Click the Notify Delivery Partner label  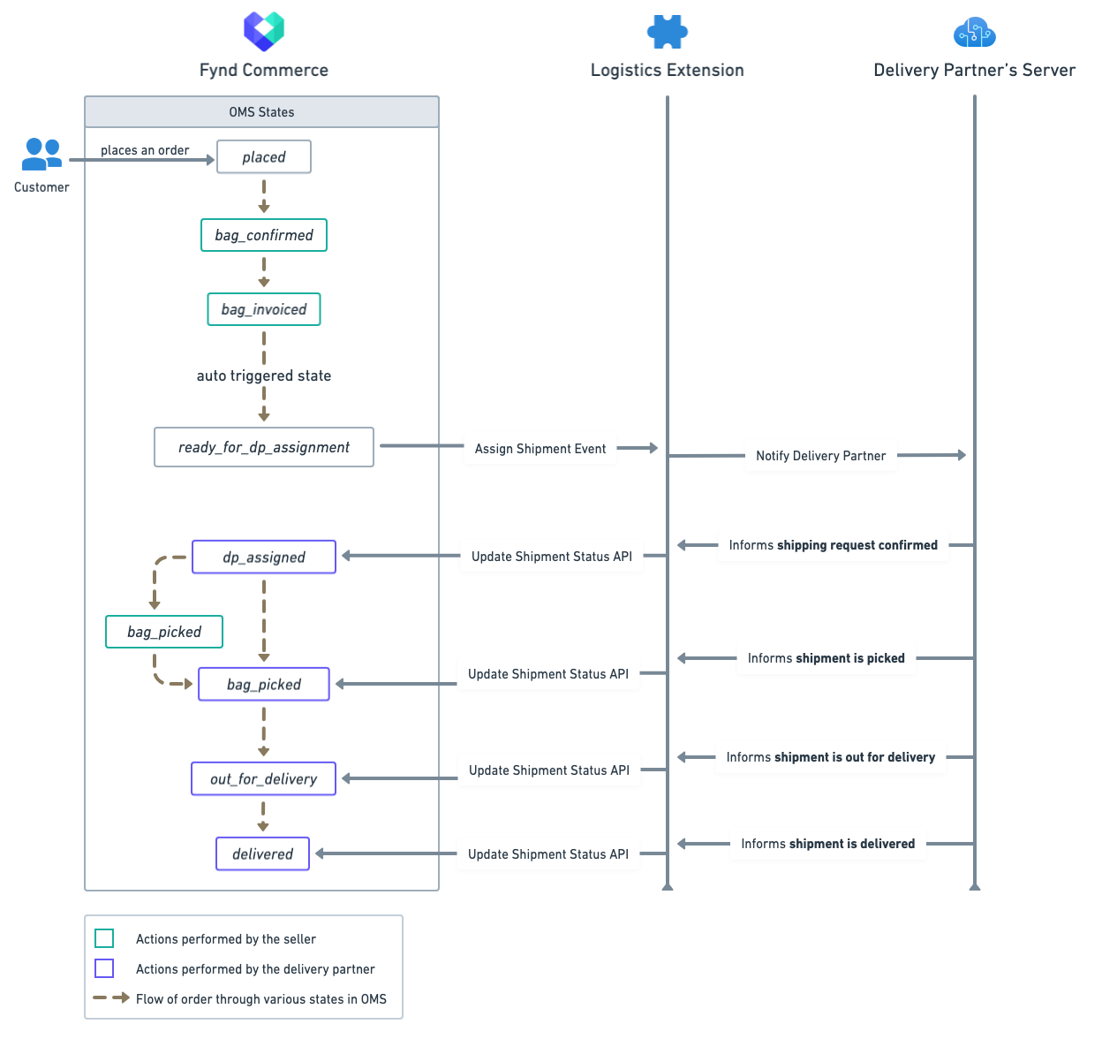click(820, 456)
